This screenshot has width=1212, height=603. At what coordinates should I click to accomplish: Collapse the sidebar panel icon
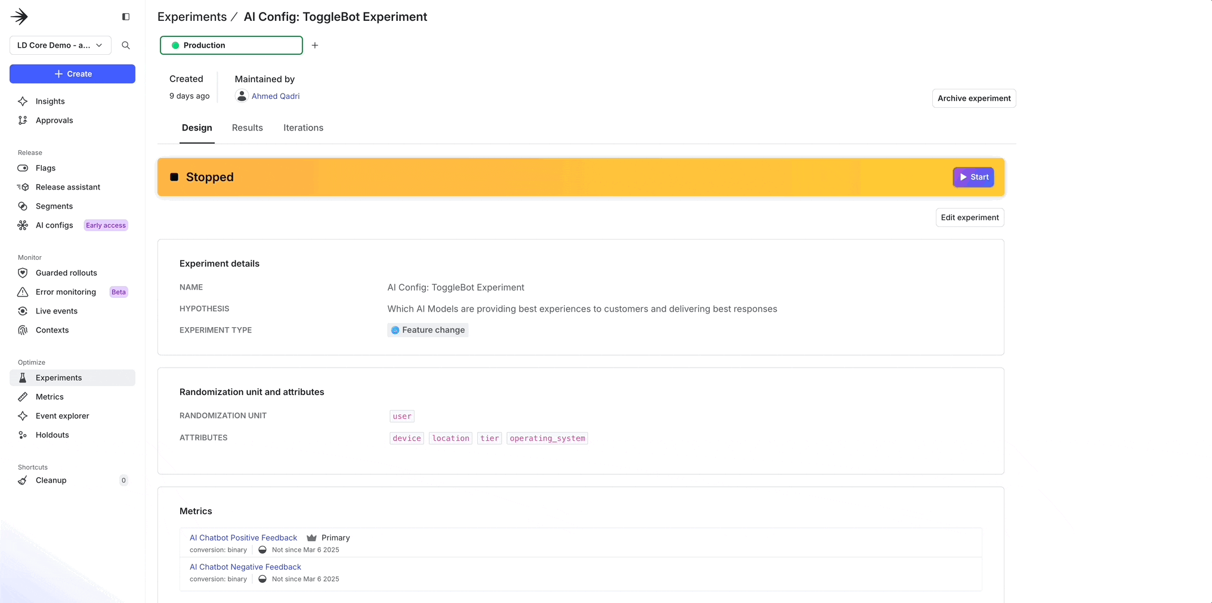point(126,17)
